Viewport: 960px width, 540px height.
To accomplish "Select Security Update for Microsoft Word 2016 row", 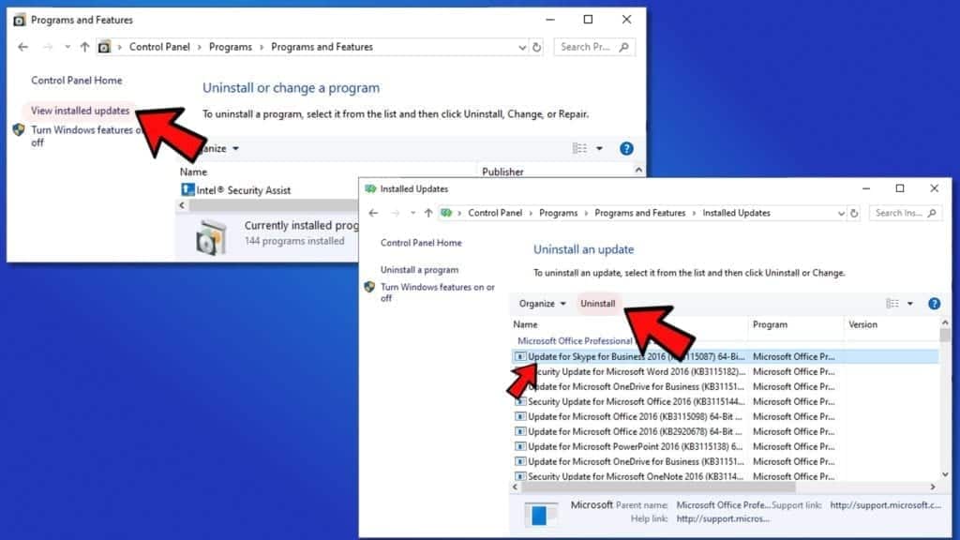I will coord(725,371).
